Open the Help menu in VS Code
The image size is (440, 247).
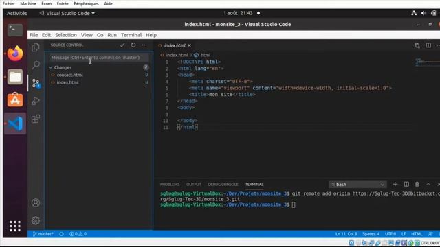pos(151,35)
